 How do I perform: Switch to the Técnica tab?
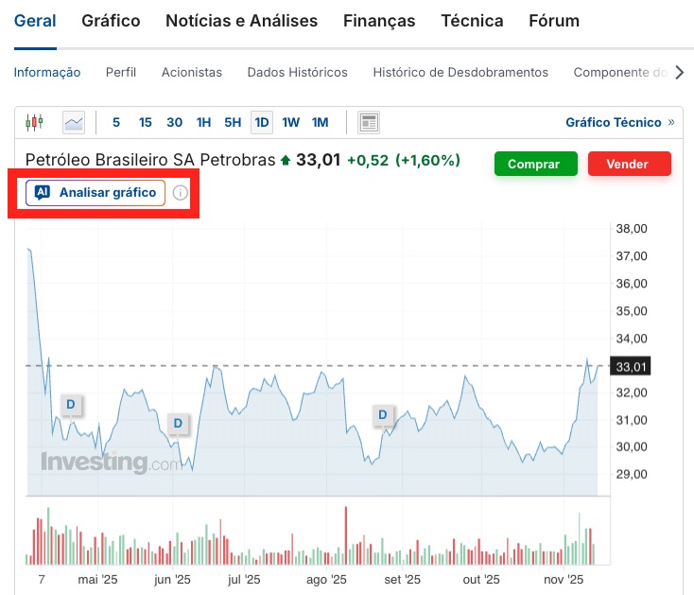click(x=472, y=21)
